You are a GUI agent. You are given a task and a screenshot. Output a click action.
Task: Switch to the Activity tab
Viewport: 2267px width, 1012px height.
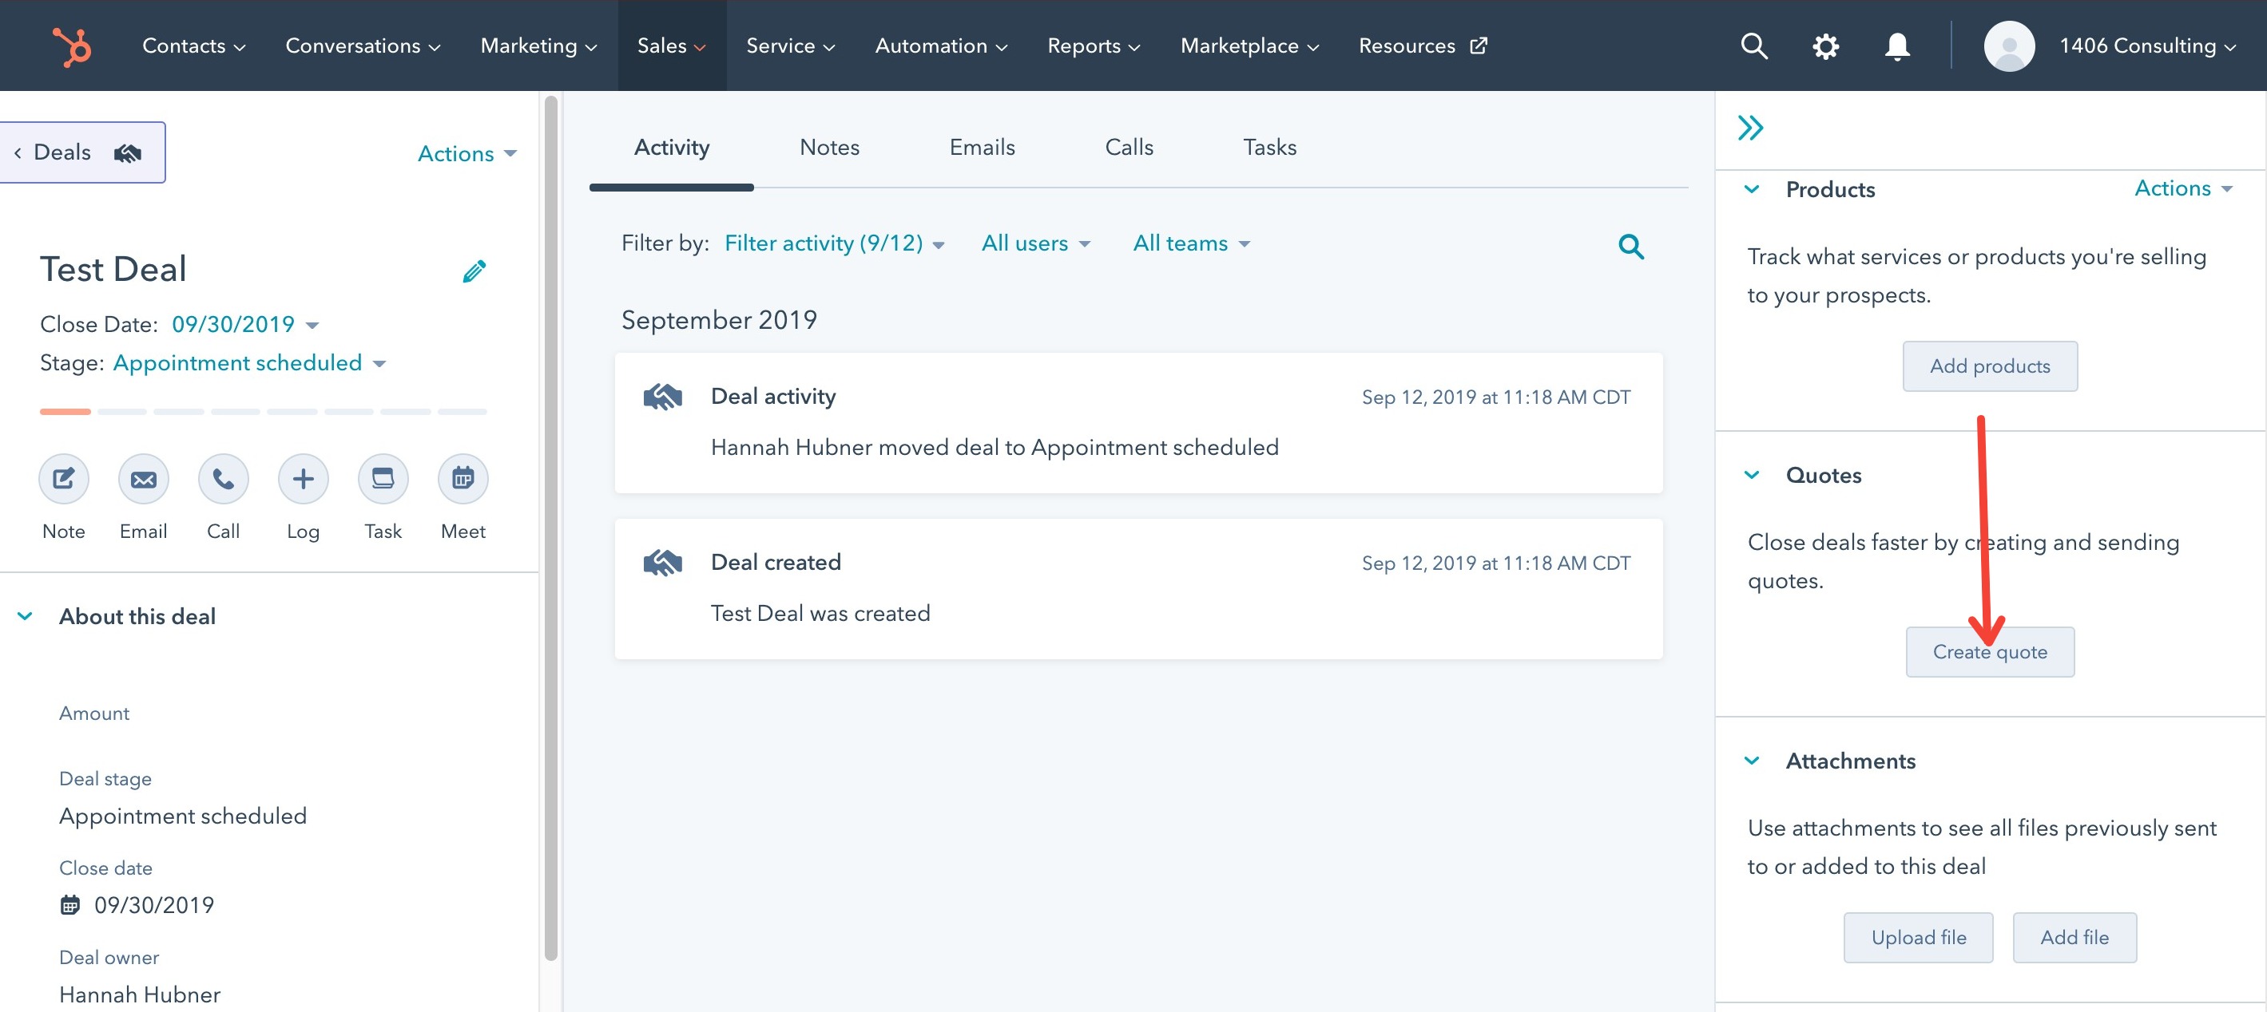click(x=672, y=148)
